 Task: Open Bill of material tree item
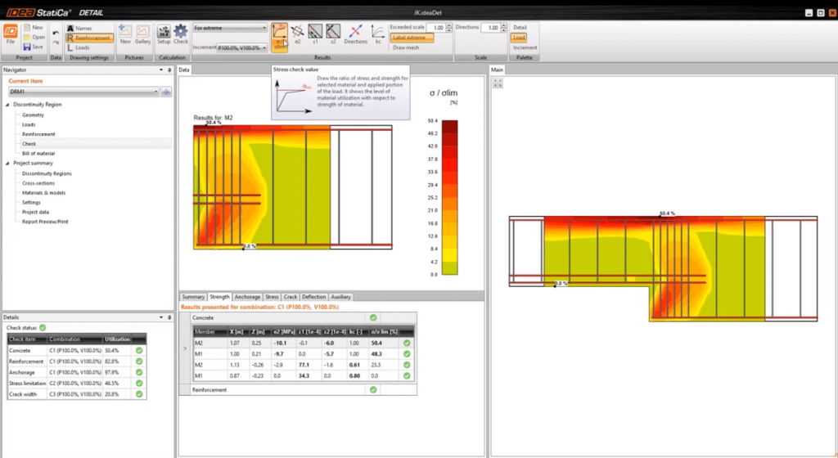(38, 153)
